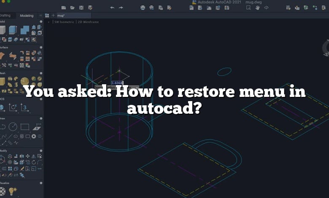Add a new drawing tab with plus
The height and width of the screenshot is (198, 329).
(x=53, y=16)
